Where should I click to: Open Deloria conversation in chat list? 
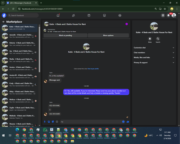tap(19, 44)
